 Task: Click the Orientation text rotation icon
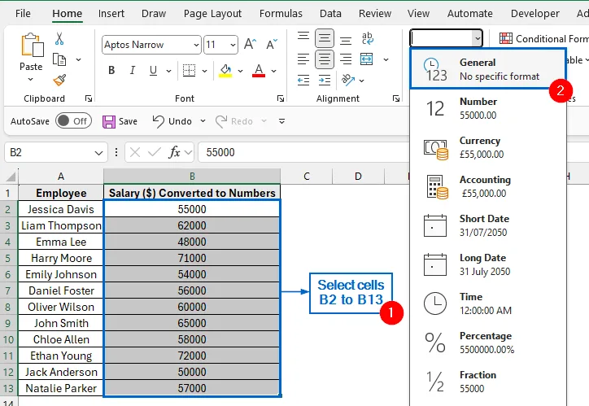click(x=348, y=80)
